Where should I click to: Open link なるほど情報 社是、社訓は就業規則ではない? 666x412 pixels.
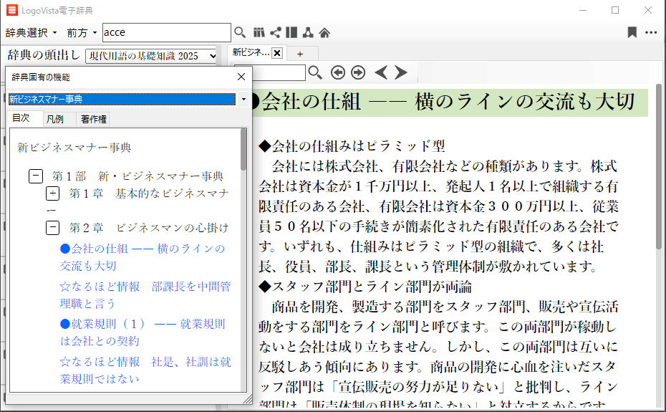pyautogui.click(x=145, y=370)
